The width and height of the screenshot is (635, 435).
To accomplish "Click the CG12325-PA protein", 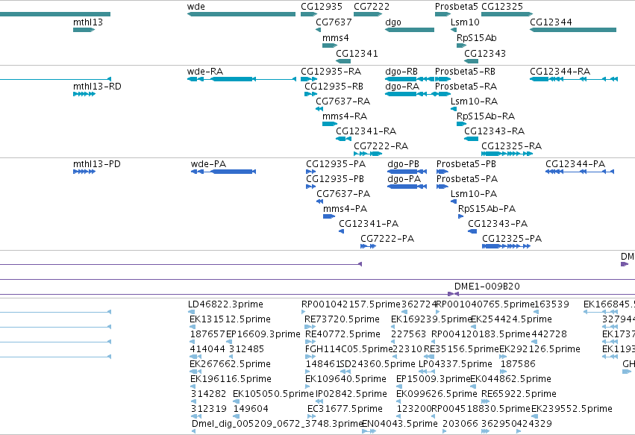I will tap(506, 247).
